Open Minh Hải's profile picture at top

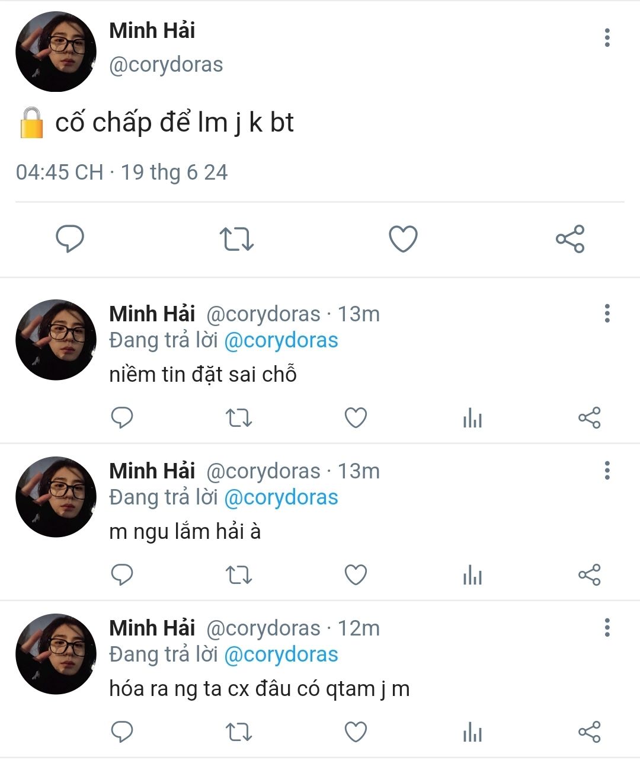pyautogui.click(x=56, y=52)
